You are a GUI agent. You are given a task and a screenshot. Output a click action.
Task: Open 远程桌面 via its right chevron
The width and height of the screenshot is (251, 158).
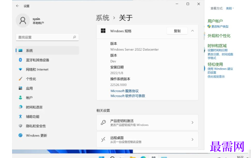click(192, 139)
